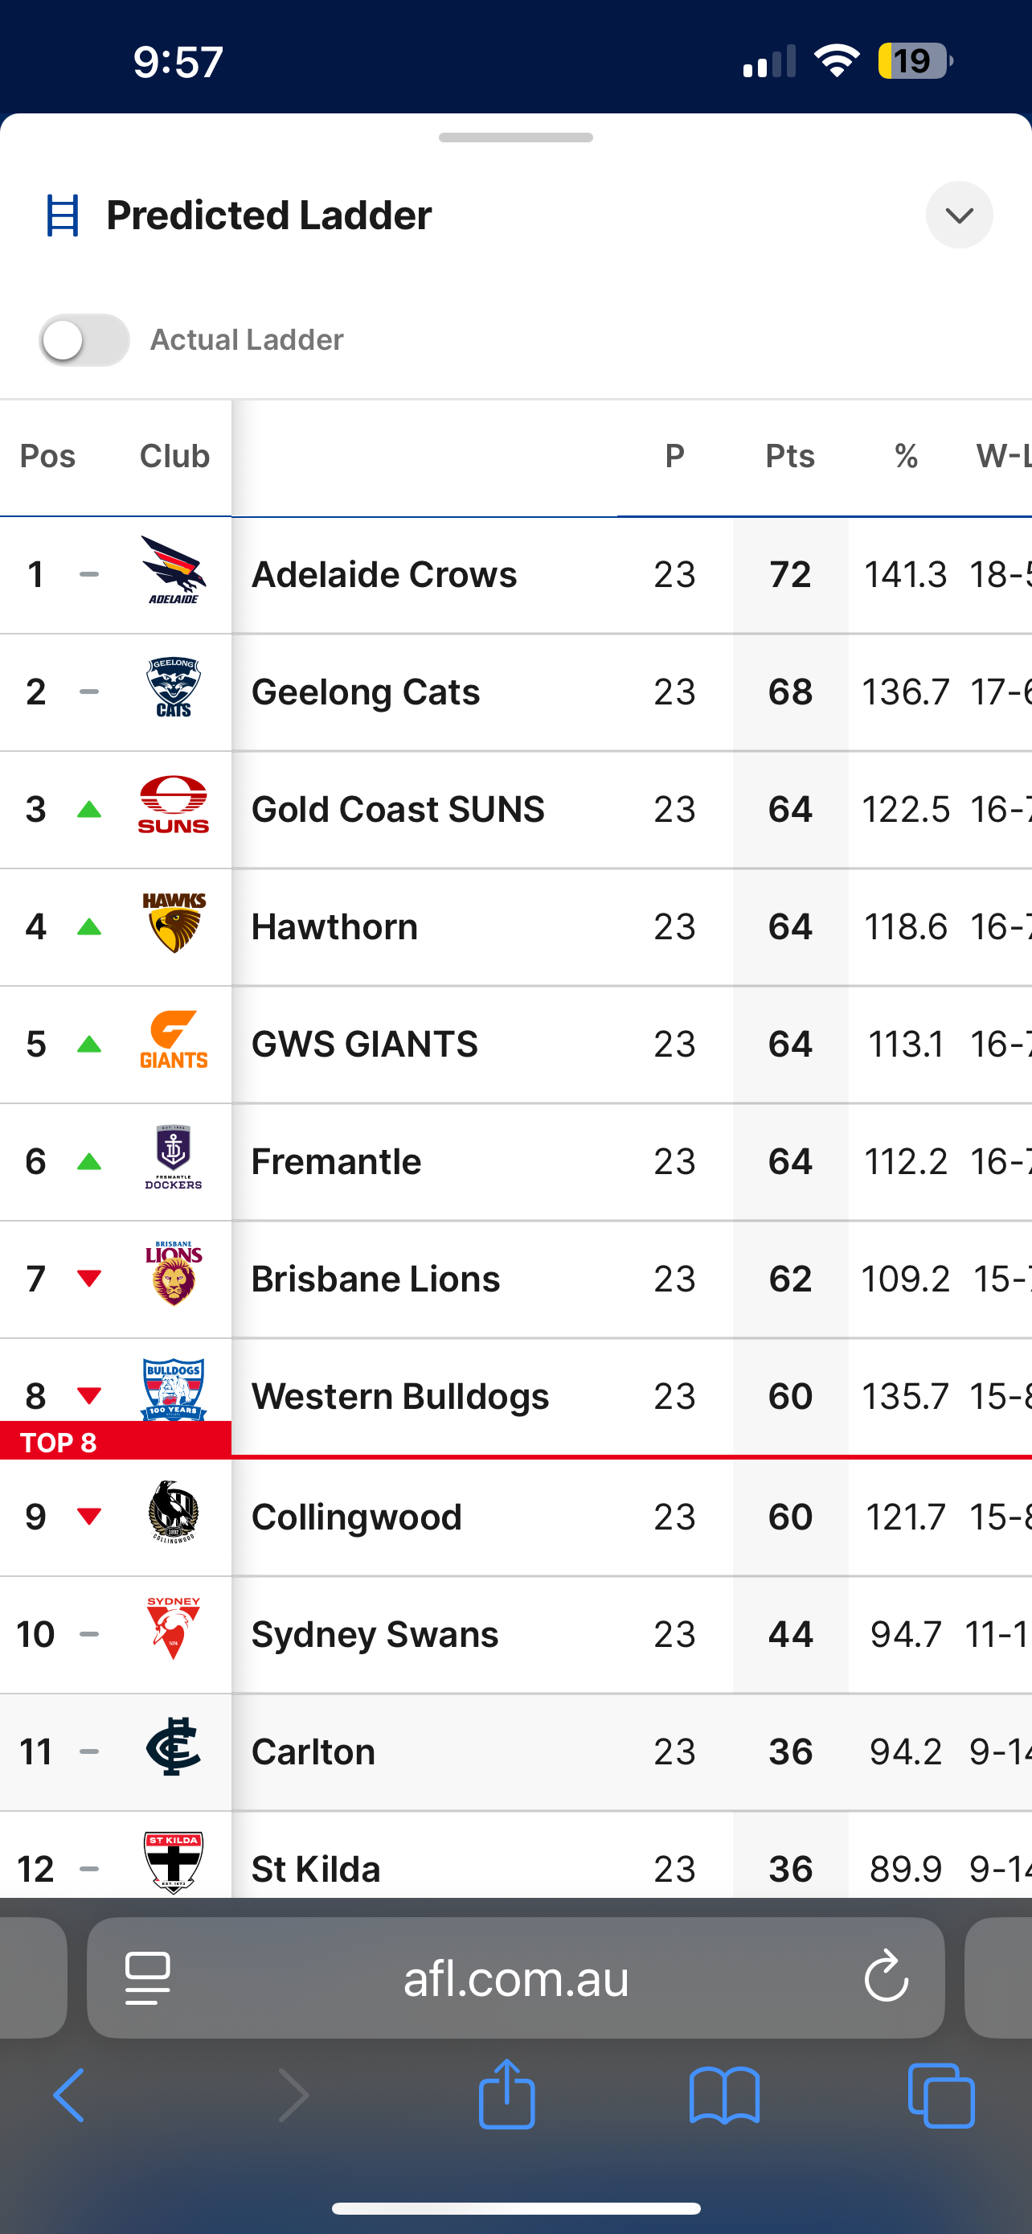Tap the Hawthorn Hawks logo

point(174,922)
